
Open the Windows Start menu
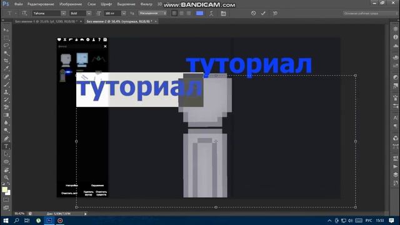pos(6,221)
